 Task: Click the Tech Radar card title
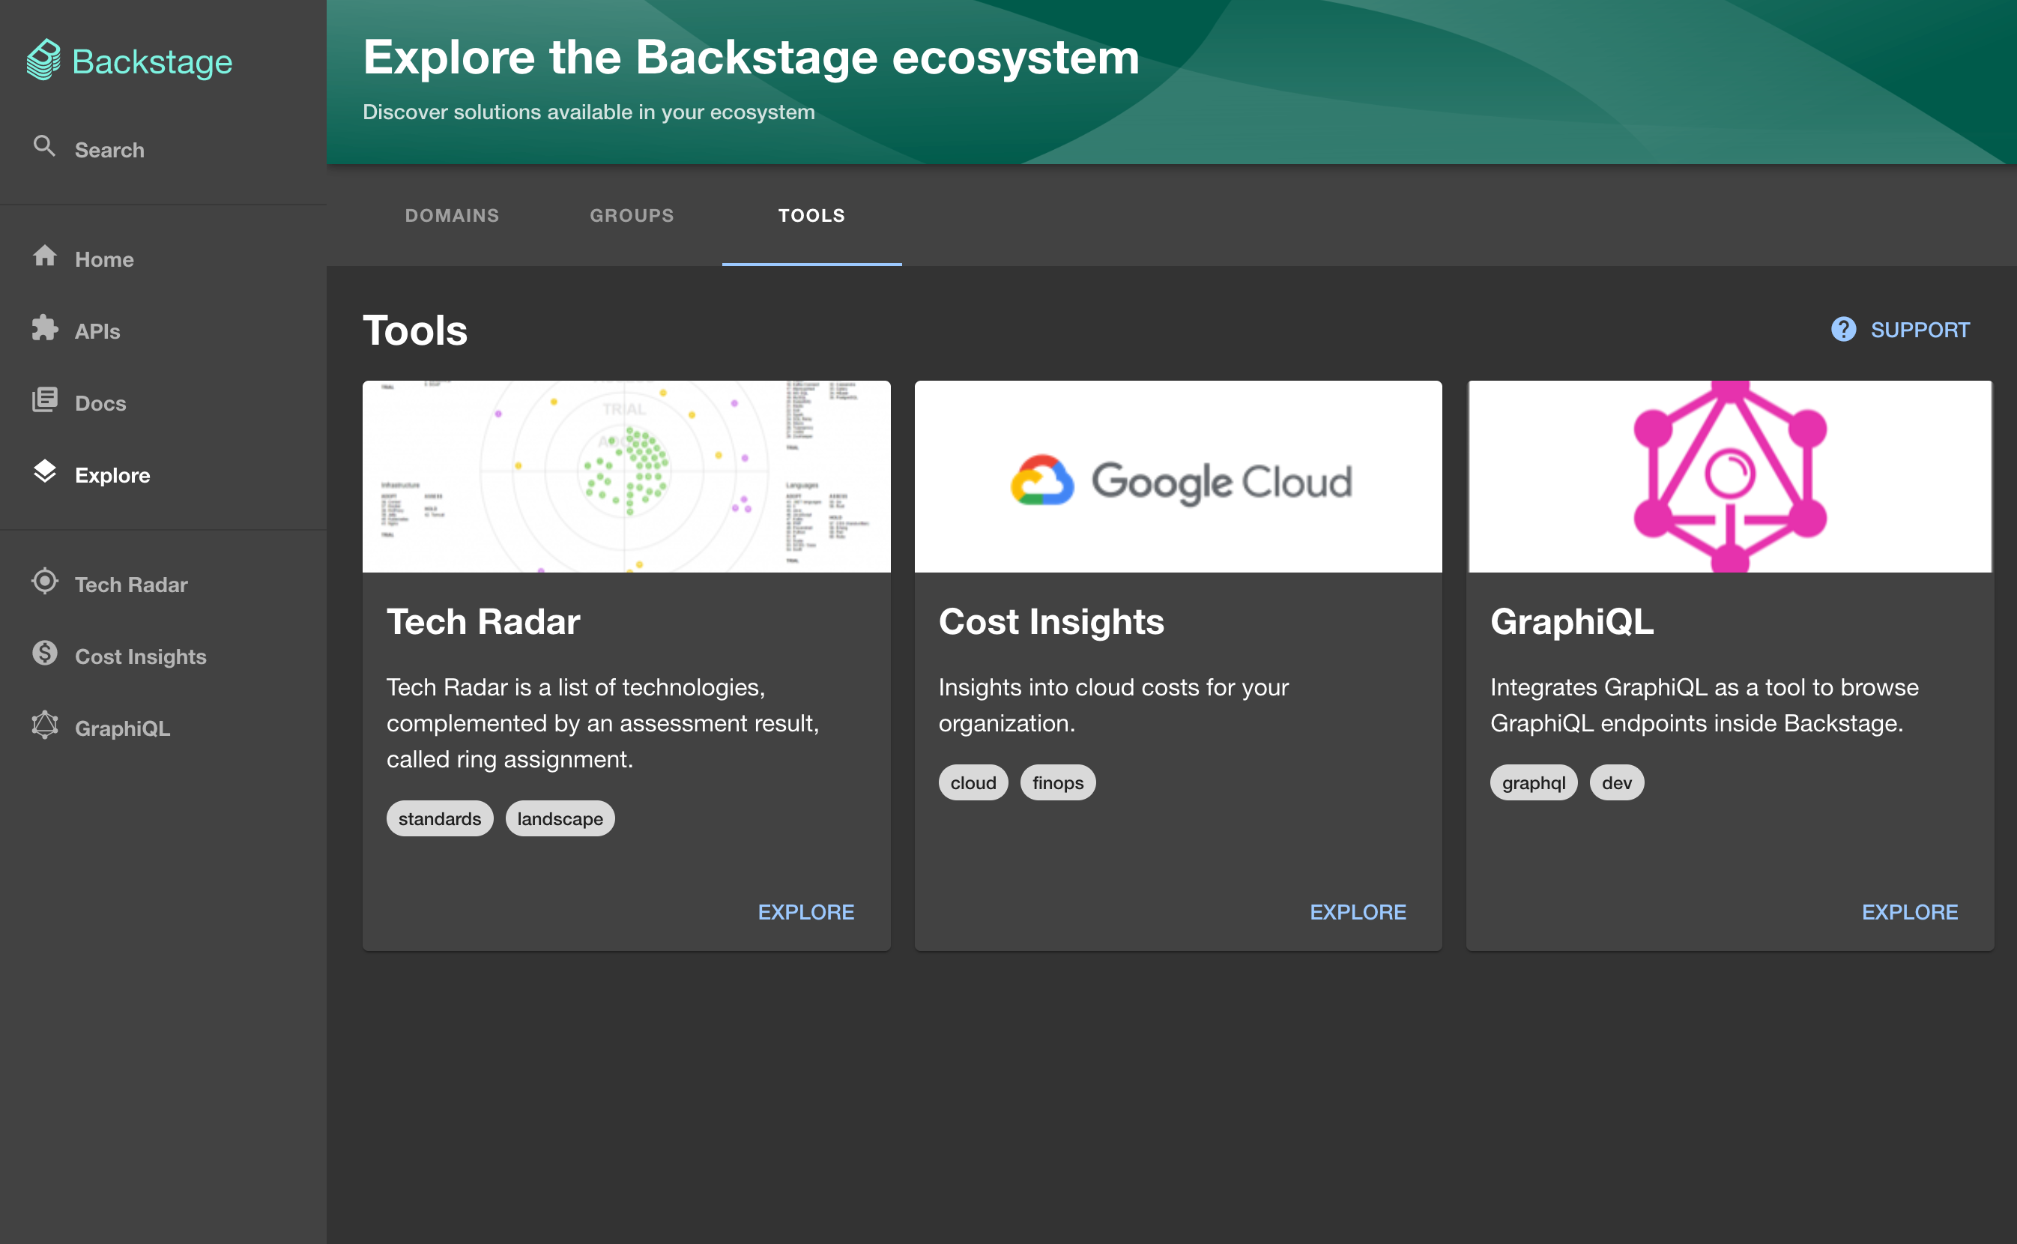tap(484, 621)
